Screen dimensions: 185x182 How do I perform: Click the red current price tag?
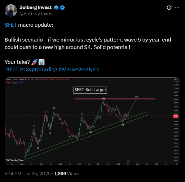[x=176, y=116]
